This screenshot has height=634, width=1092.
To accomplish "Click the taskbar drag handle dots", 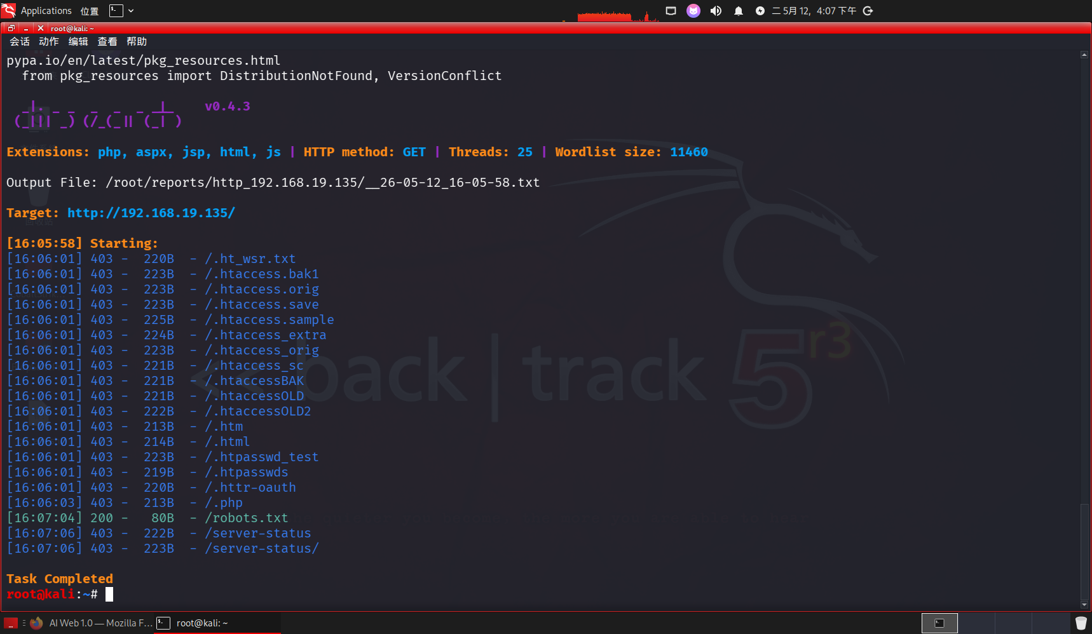I will (x=24, y=623).
